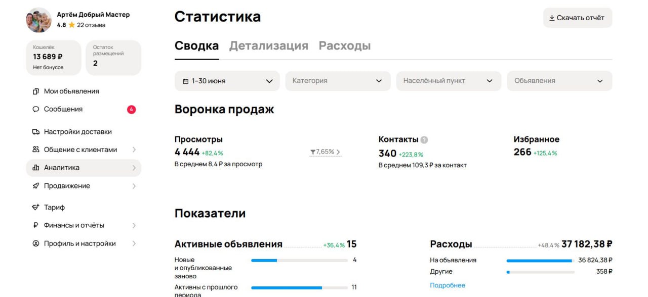Image resolution: width=648 pixels, height=297 pixels.
Task: Click the Контакты value 340
Action: 387,154
